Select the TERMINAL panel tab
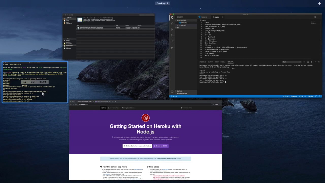This screenshot has height=183, width=325. pos(230,62)
